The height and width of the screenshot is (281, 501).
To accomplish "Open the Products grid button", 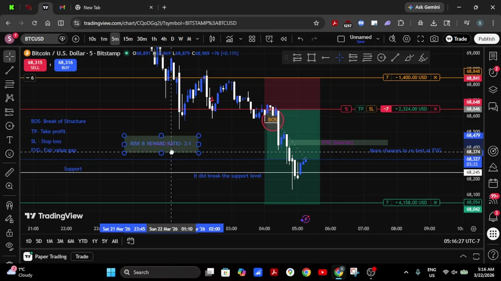I will pyautogui.click(x=493, y=234).
